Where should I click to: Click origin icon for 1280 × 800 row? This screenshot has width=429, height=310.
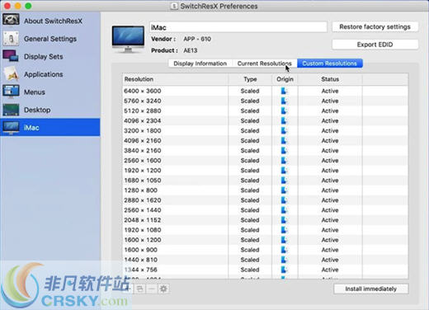tap(284, 190)
